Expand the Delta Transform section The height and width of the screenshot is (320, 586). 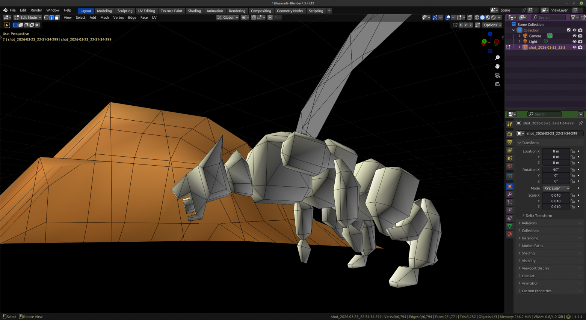pyautogui.click(x=539, y=215)
